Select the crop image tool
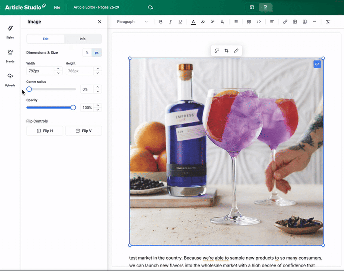Viewport: 344px width, 271px height. click(226, 51)
